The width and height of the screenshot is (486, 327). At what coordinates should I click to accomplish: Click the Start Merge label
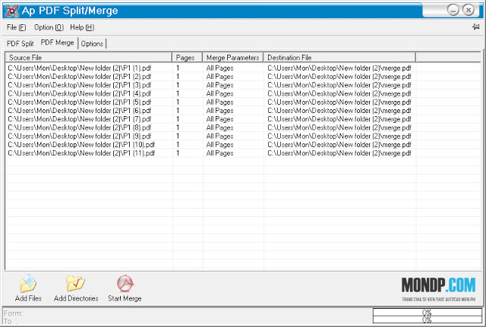pyautogui.click(x=125, y=298)
